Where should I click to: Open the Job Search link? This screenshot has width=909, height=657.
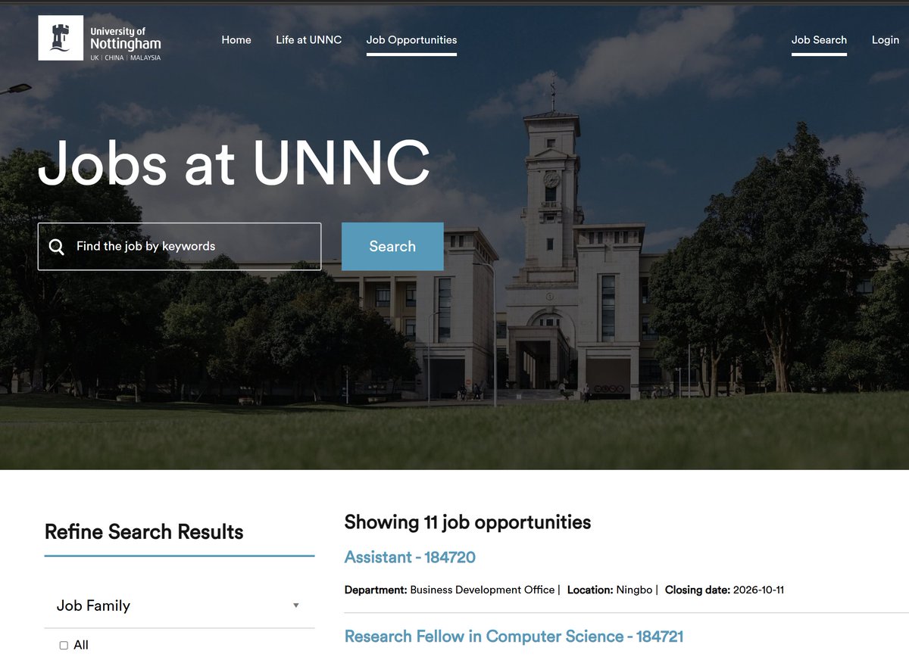[819, 39]
